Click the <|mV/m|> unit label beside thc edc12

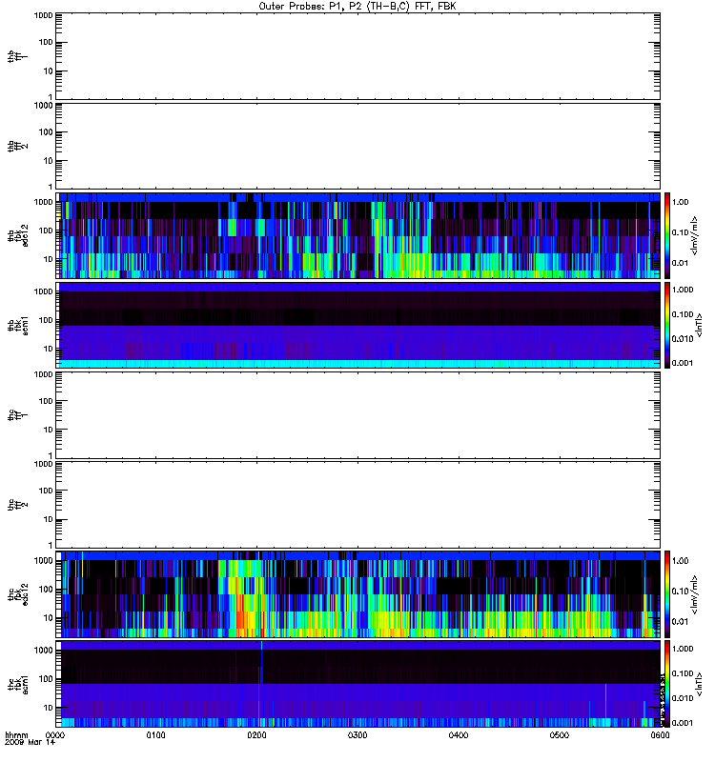696,594
